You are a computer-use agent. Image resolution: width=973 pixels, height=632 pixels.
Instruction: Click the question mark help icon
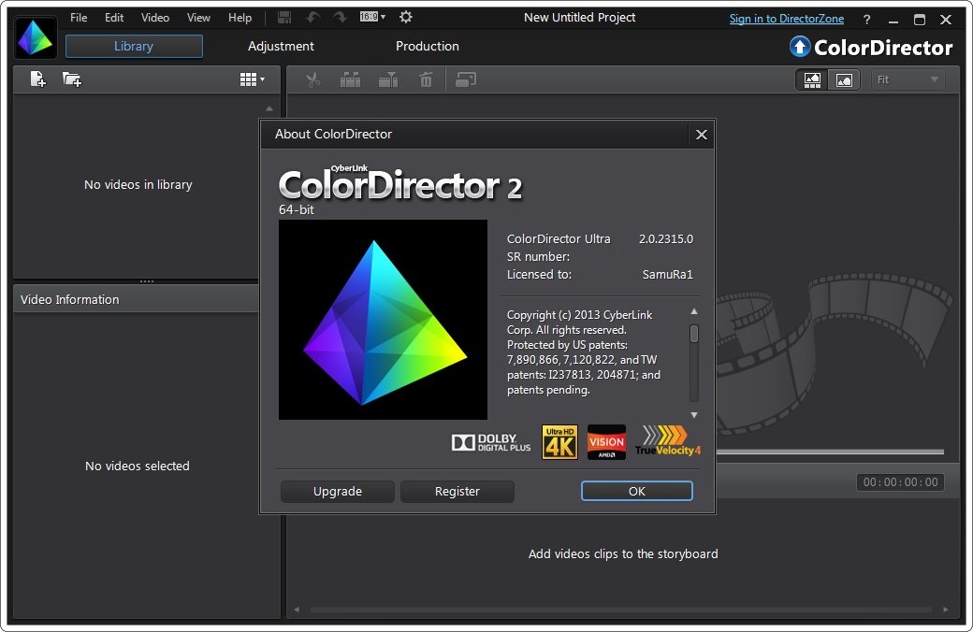867,20
